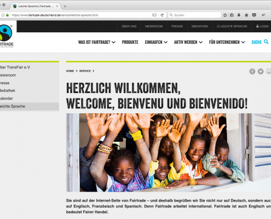Viewport: 271px width, 219px height.
Task: Open Produkte in the main navigation
Action: pyautogui.click(x=130, y=42)
